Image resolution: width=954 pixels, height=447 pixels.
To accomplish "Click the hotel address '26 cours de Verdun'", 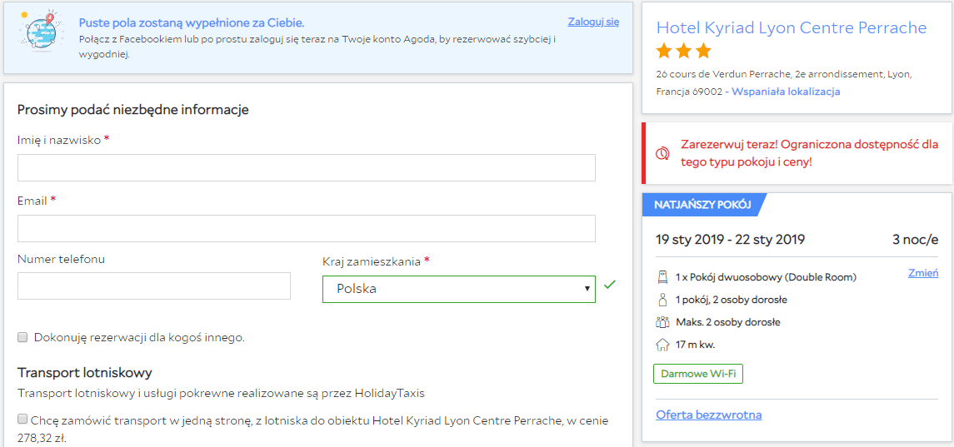I will pos(784,83).
